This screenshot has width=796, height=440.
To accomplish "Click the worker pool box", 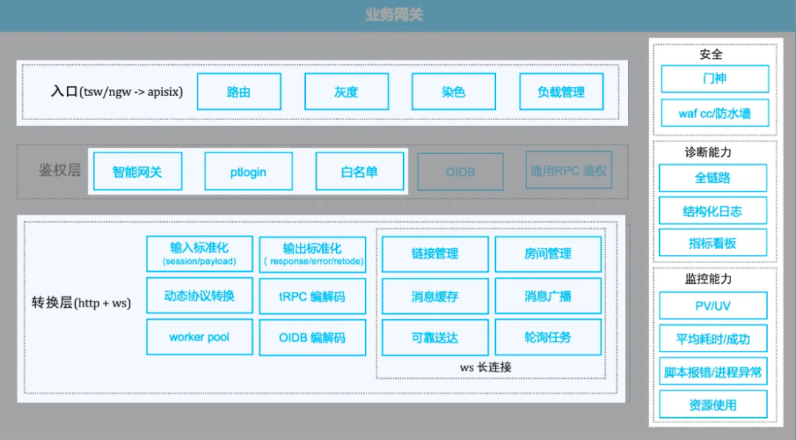I will pos(200,337).
